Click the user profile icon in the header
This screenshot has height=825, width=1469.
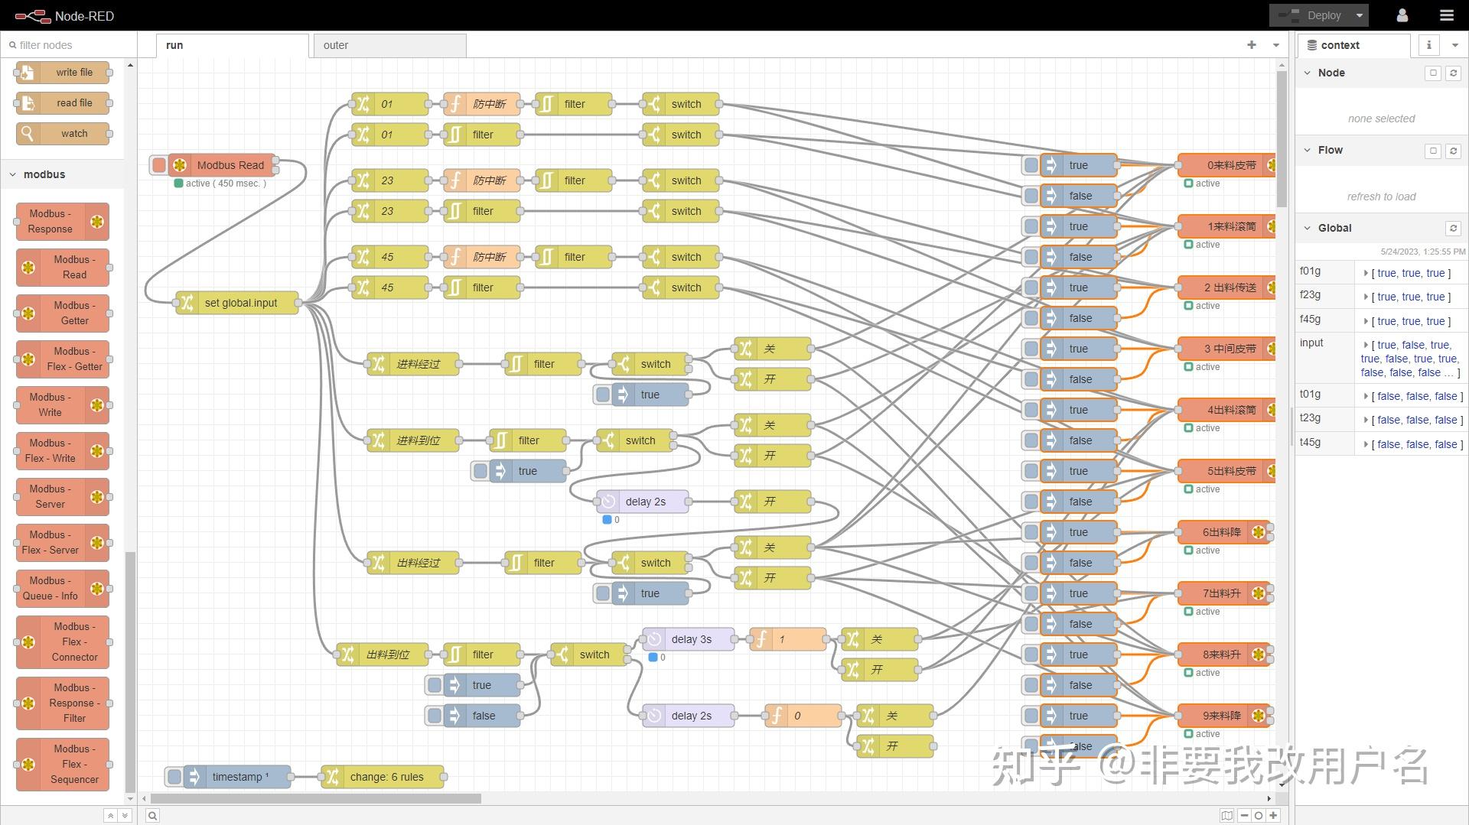click(1402, 15)
